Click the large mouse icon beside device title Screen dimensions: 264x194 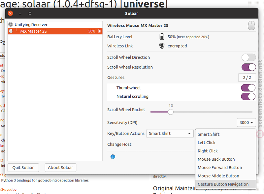[251, 25]
